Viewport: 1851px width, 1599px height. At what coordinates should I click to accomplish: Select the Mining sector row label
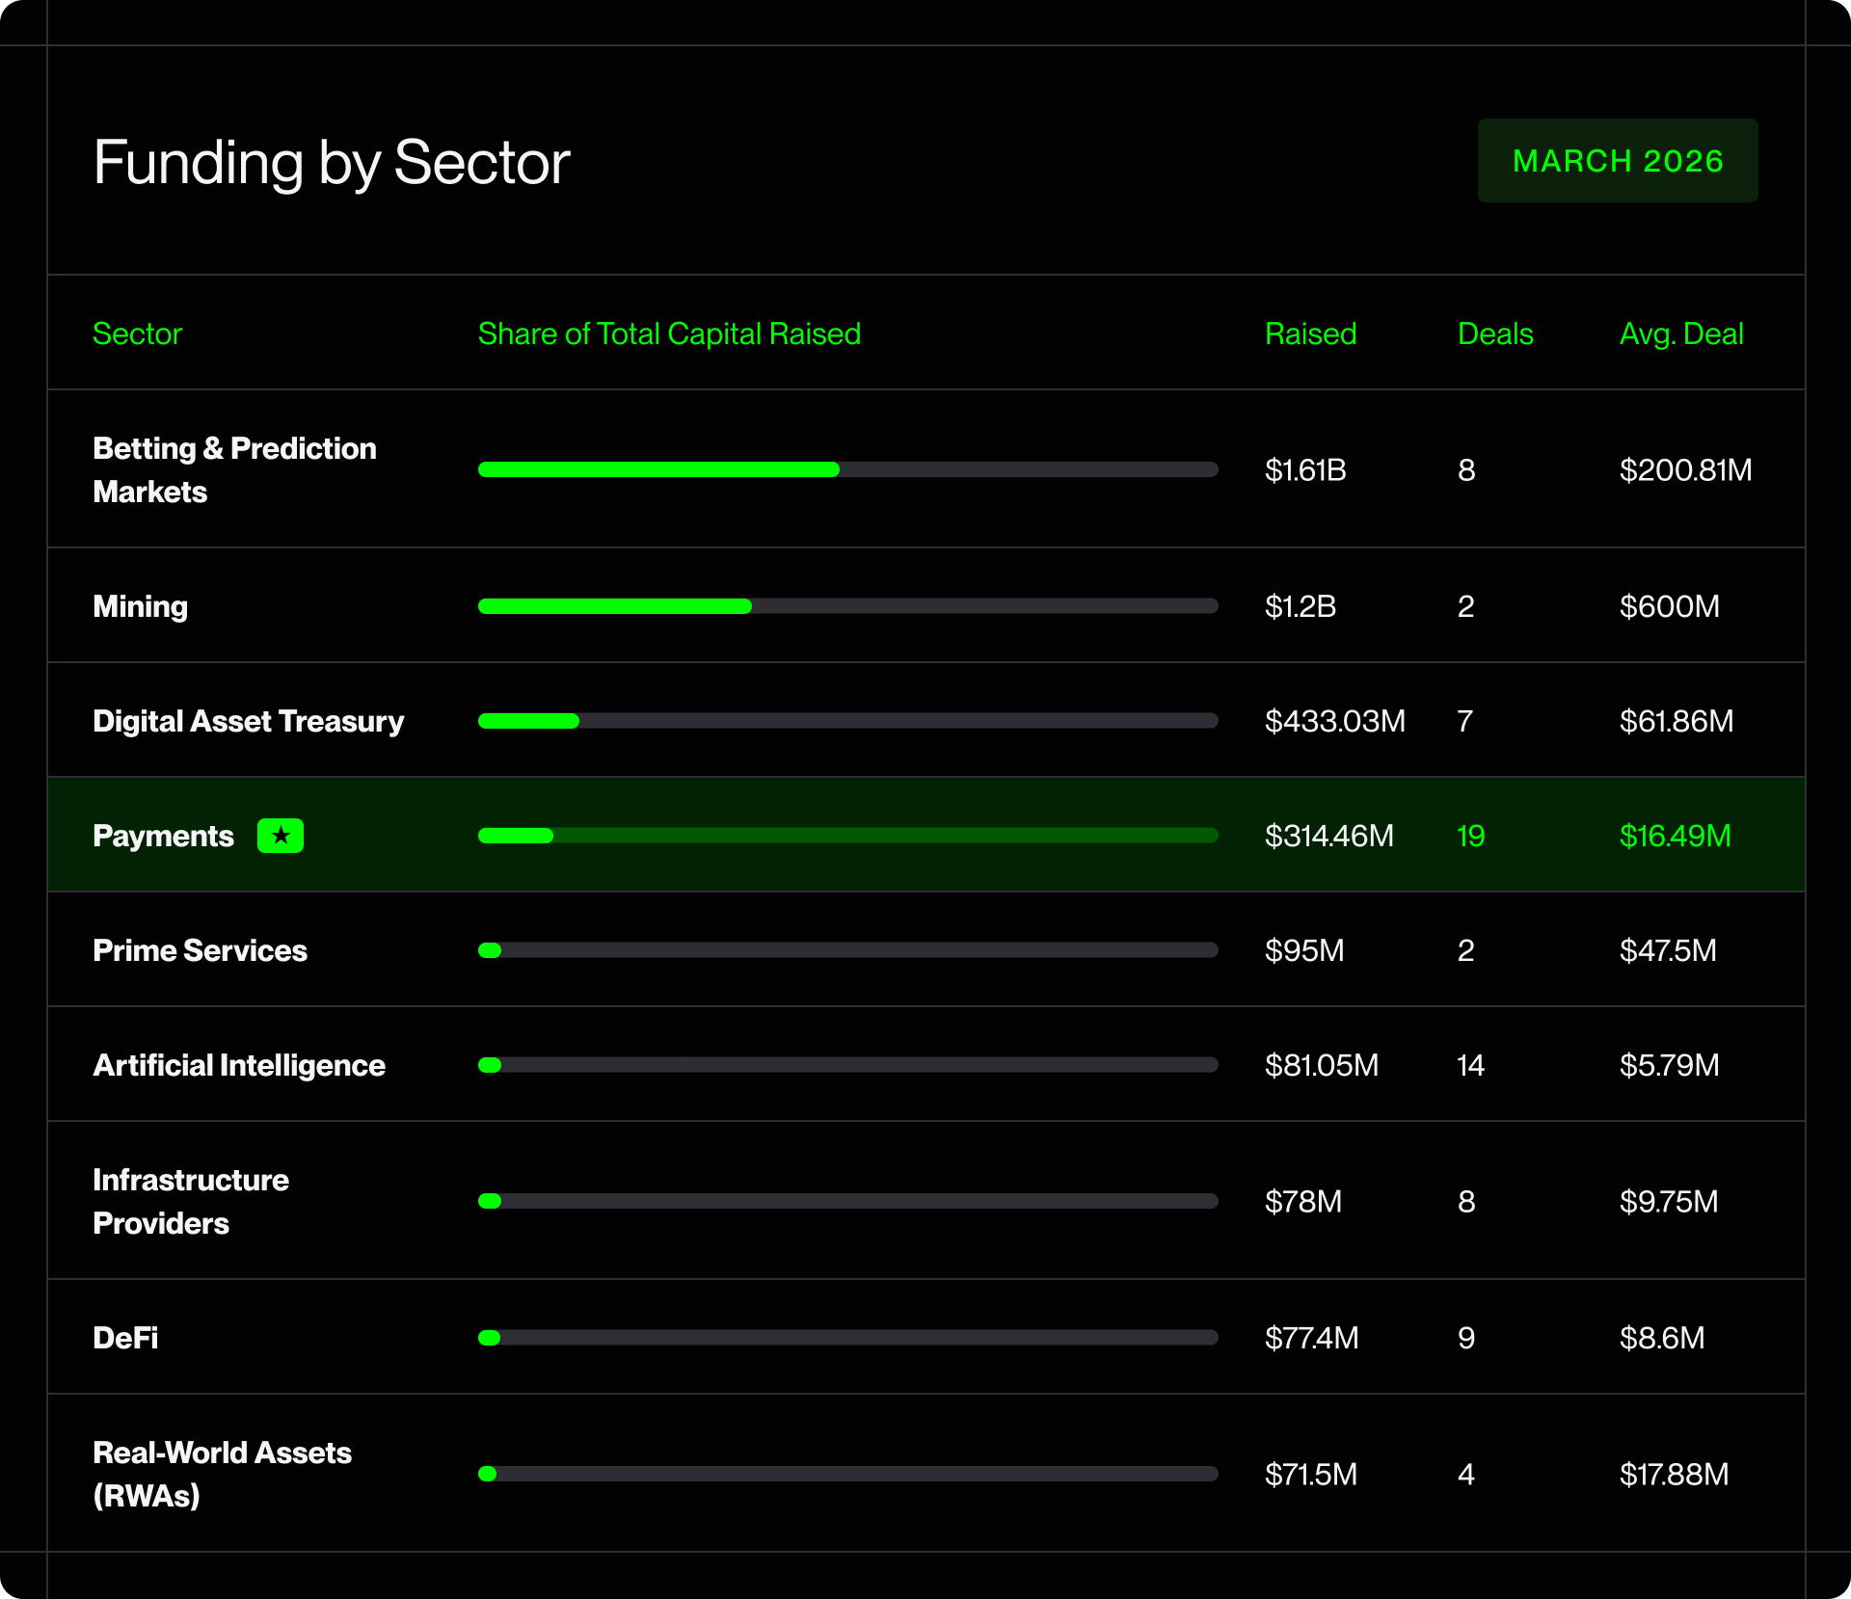pos(140,606)
